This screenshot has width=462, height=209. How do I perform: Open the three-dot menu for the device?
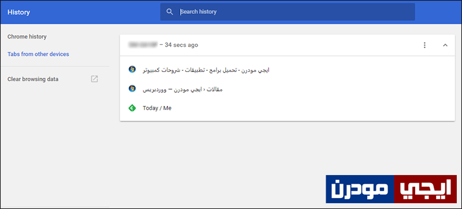pyautogui.click(x=424, y=45)
